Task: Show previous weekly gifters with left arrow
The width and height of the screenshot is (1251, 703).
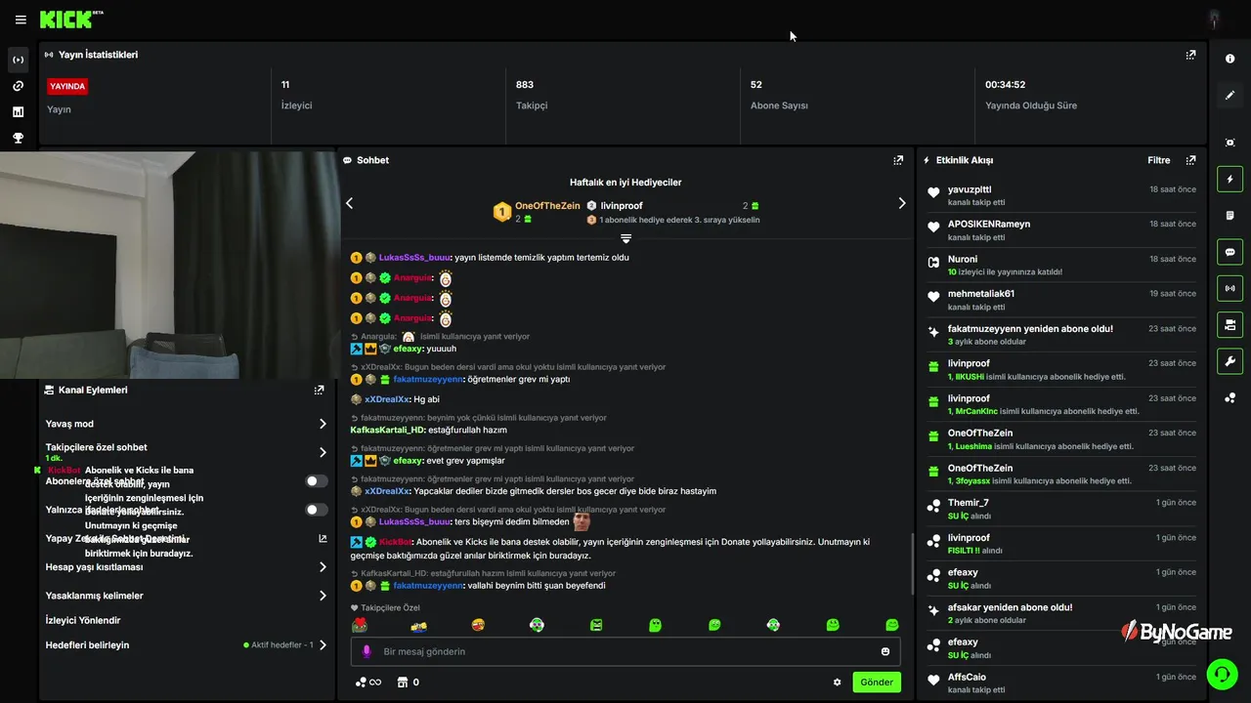Action: [x=349, y=203]
